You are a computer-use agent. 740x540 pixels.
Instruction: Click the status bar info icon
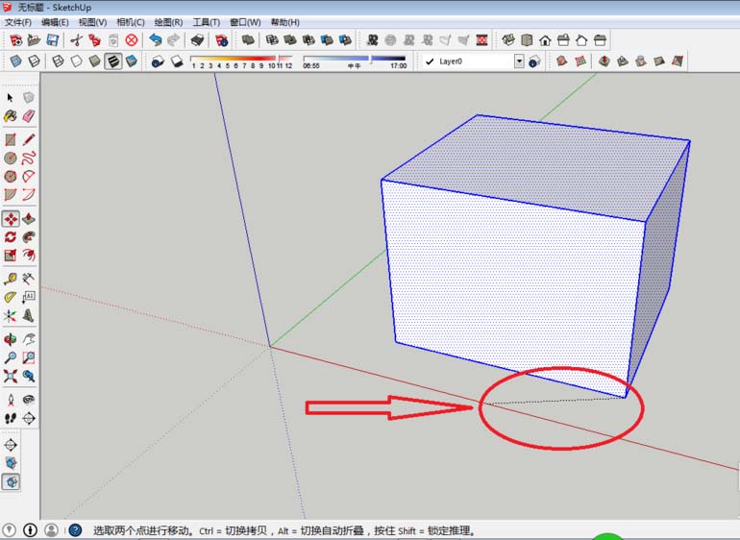point(30,530)
